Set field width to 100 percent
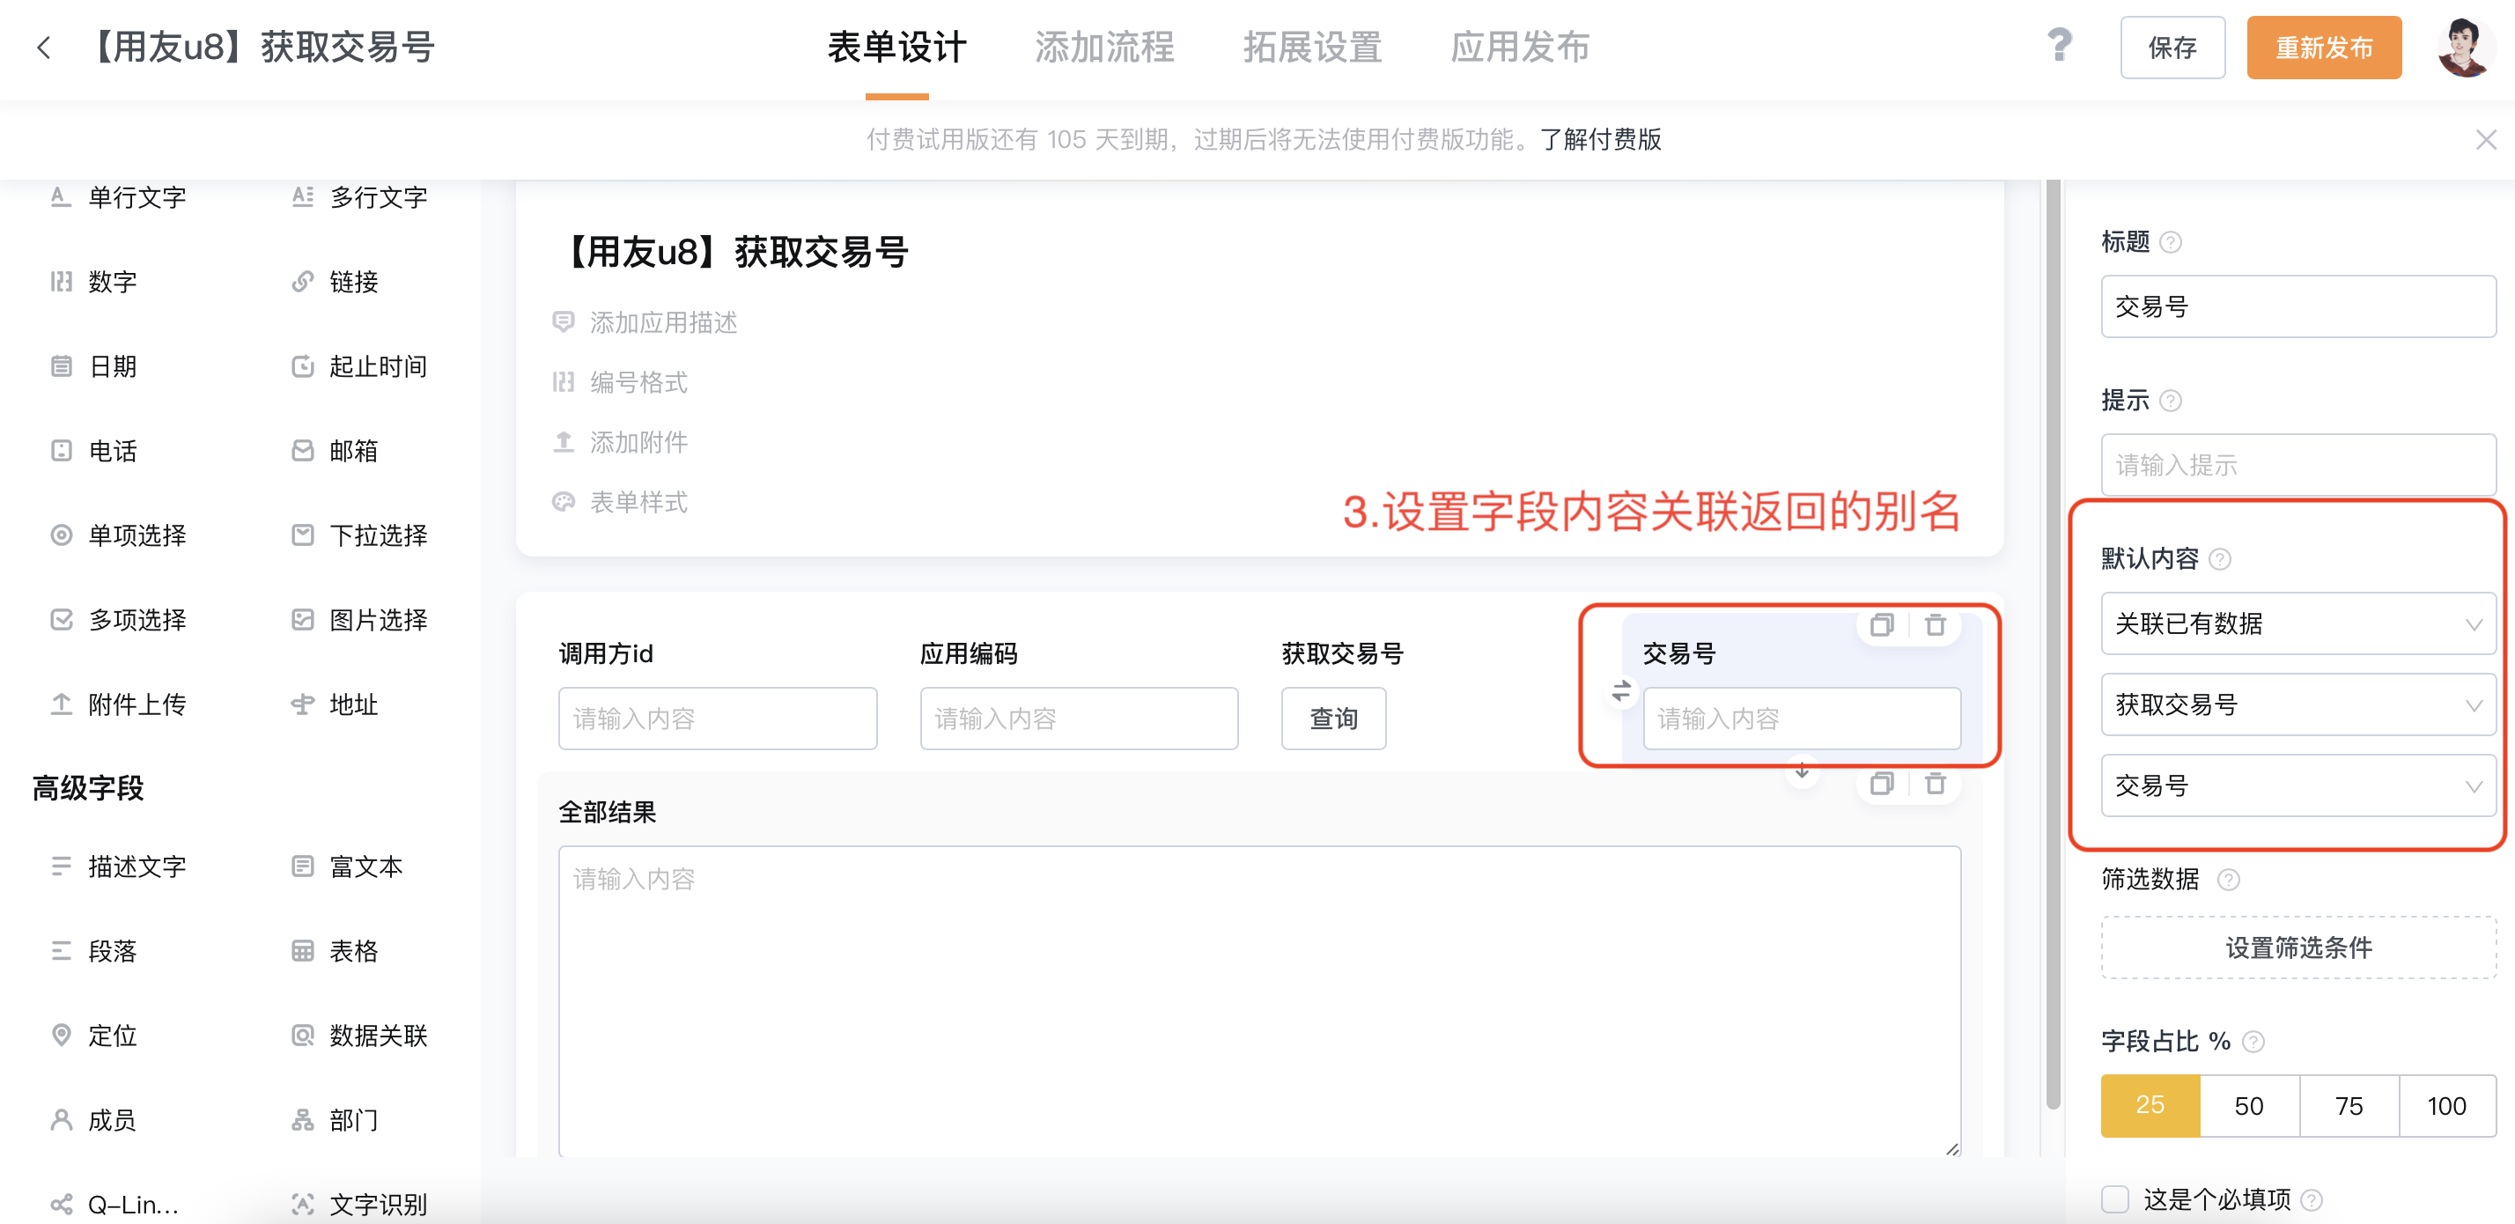Viewport: 2515px width, 1224px height. [x=2446, y=1105]
